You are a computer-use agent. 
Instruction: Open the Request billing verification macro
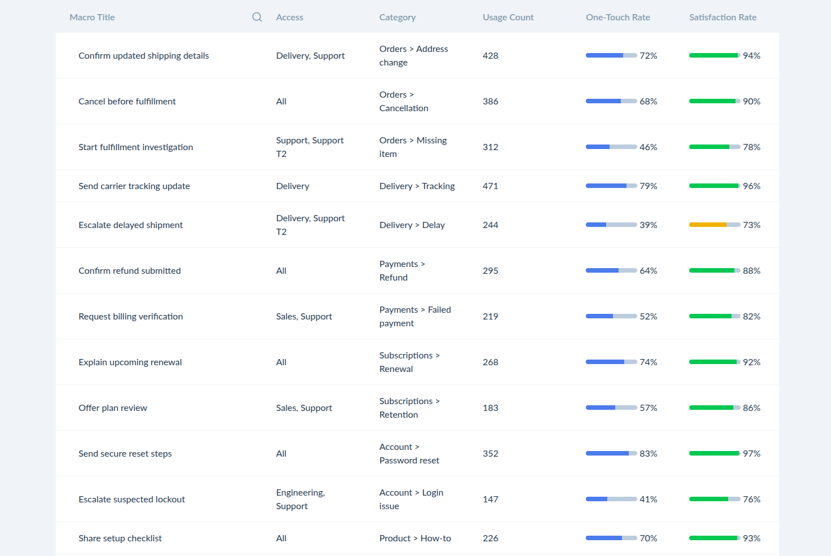tap(130, 316)
